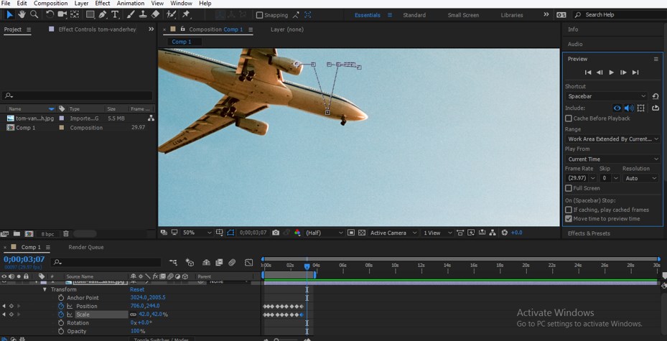Open the composition flowchart icon

pyautogui.click(x=493, y=233)
